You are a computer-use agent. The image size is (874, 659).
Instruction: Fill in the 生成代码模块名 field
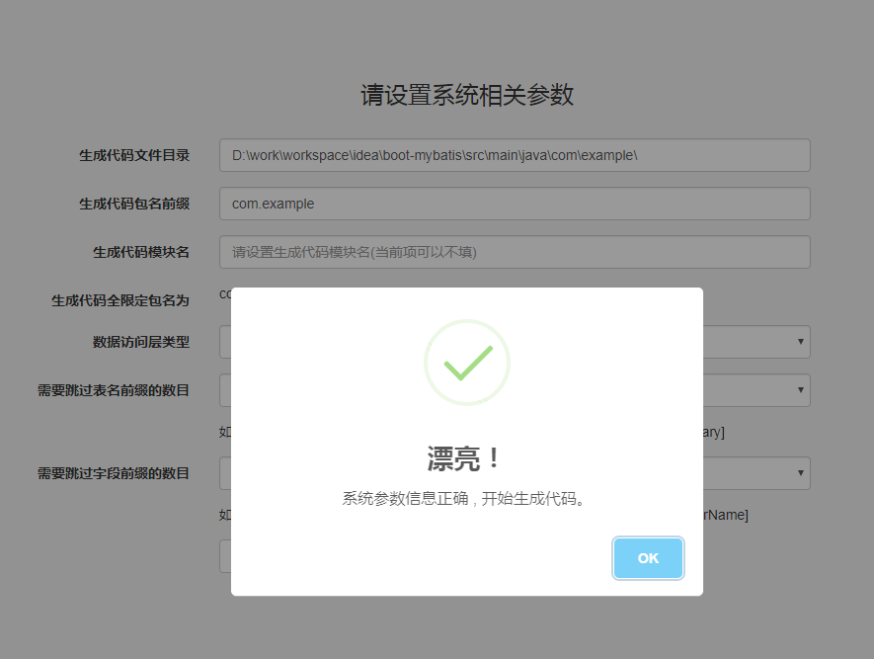point(515,252)
